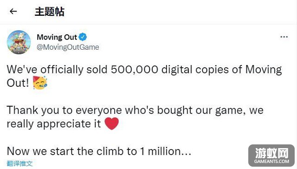
Task: Open the three-dot more options menu
Action: coord(284,37)
